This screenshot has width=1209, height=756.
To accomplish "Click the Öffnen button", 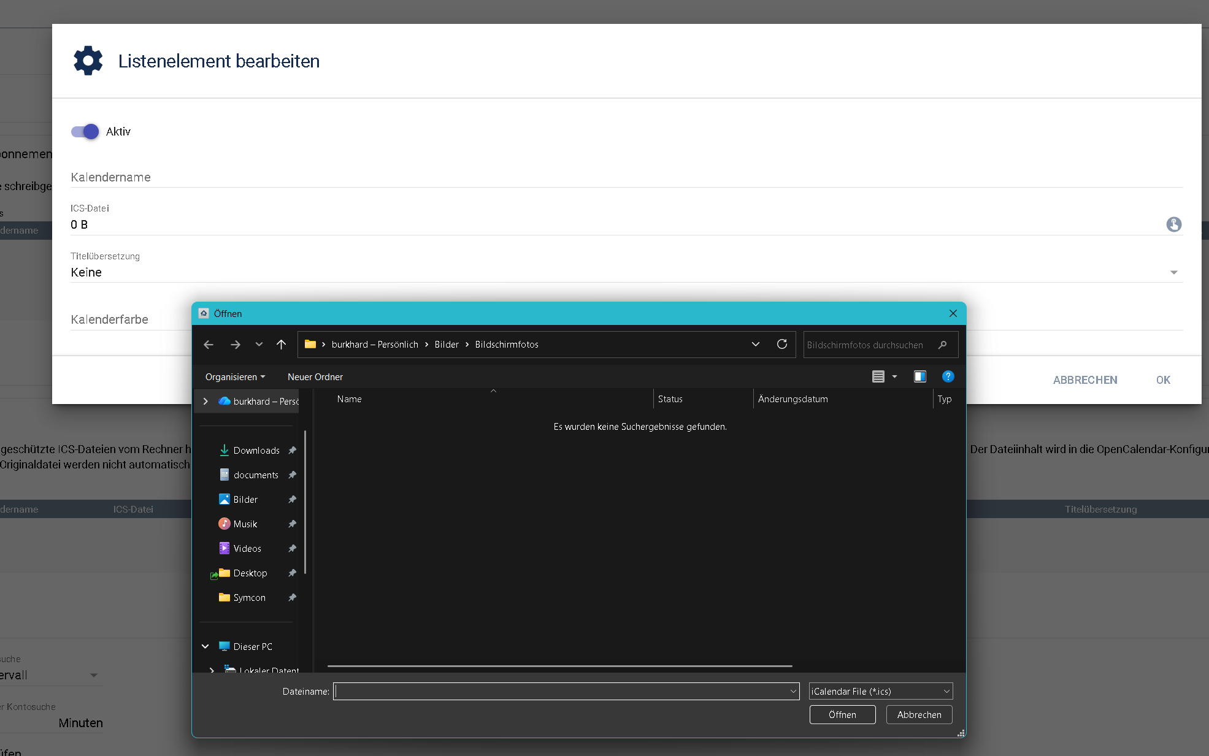I will (842, 714).
